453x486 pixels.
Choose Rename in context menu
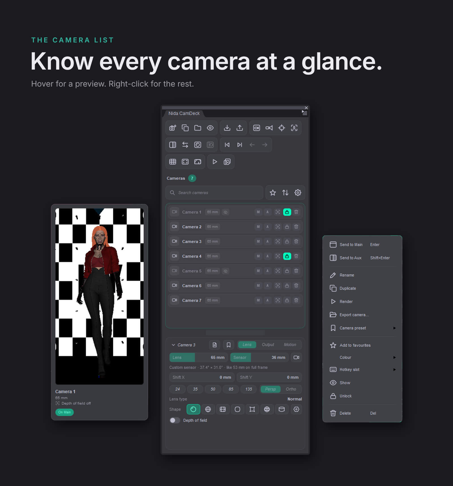[362, 275]
